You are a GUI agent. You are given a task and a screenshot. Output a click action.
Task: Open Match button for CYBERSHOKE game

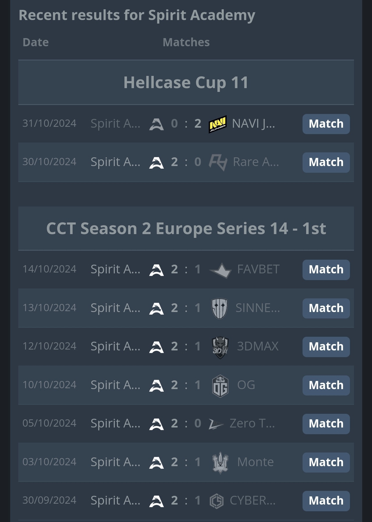click(326, 501)
